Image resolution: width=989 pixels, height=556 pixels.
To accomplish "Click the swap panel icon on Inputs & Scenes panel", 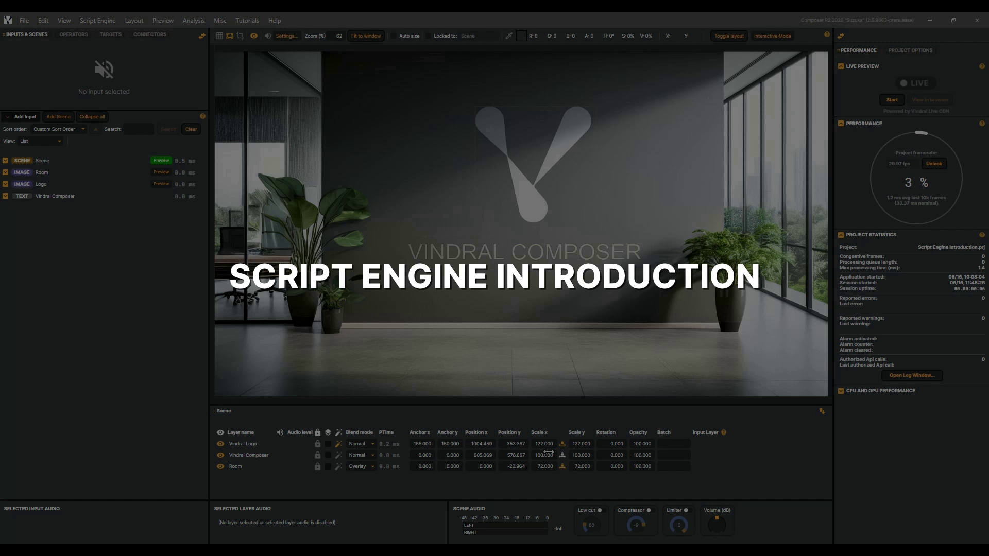I will pos(202,36).
